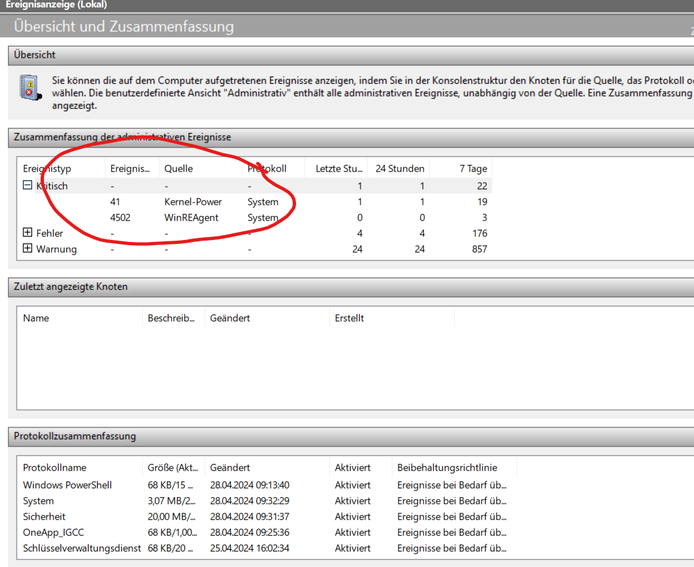Select the Kernel-Power event 41 row
Screen dimensions: 694x567
(254, 201)
